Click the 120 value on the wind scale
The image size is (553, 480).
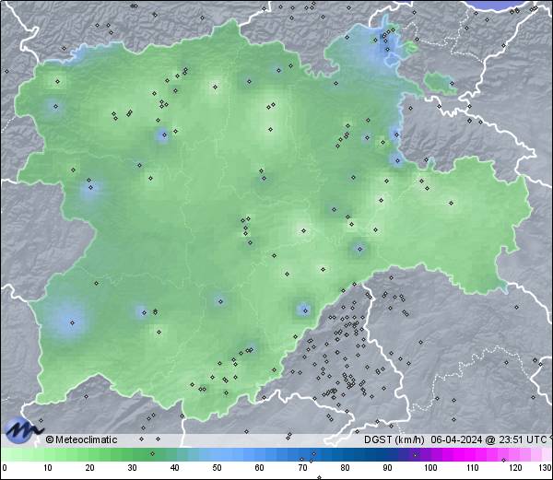[x=515, y=468]
